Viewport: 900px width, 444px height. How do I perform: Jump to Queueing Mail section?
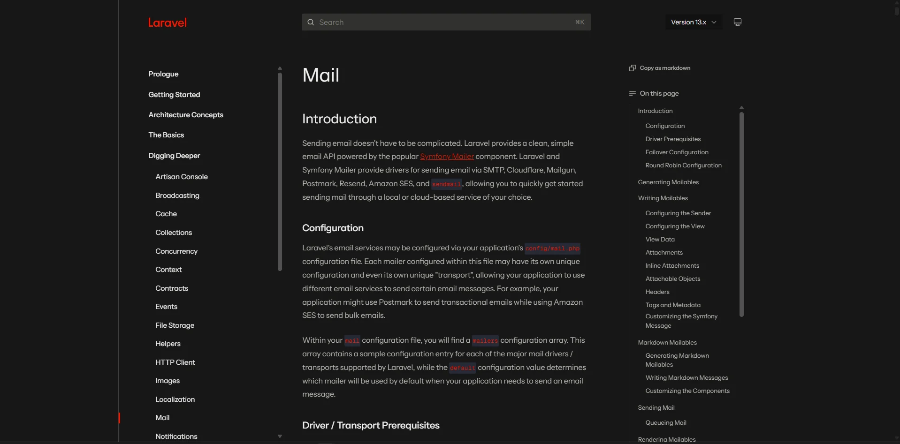[x=666, y=423]
